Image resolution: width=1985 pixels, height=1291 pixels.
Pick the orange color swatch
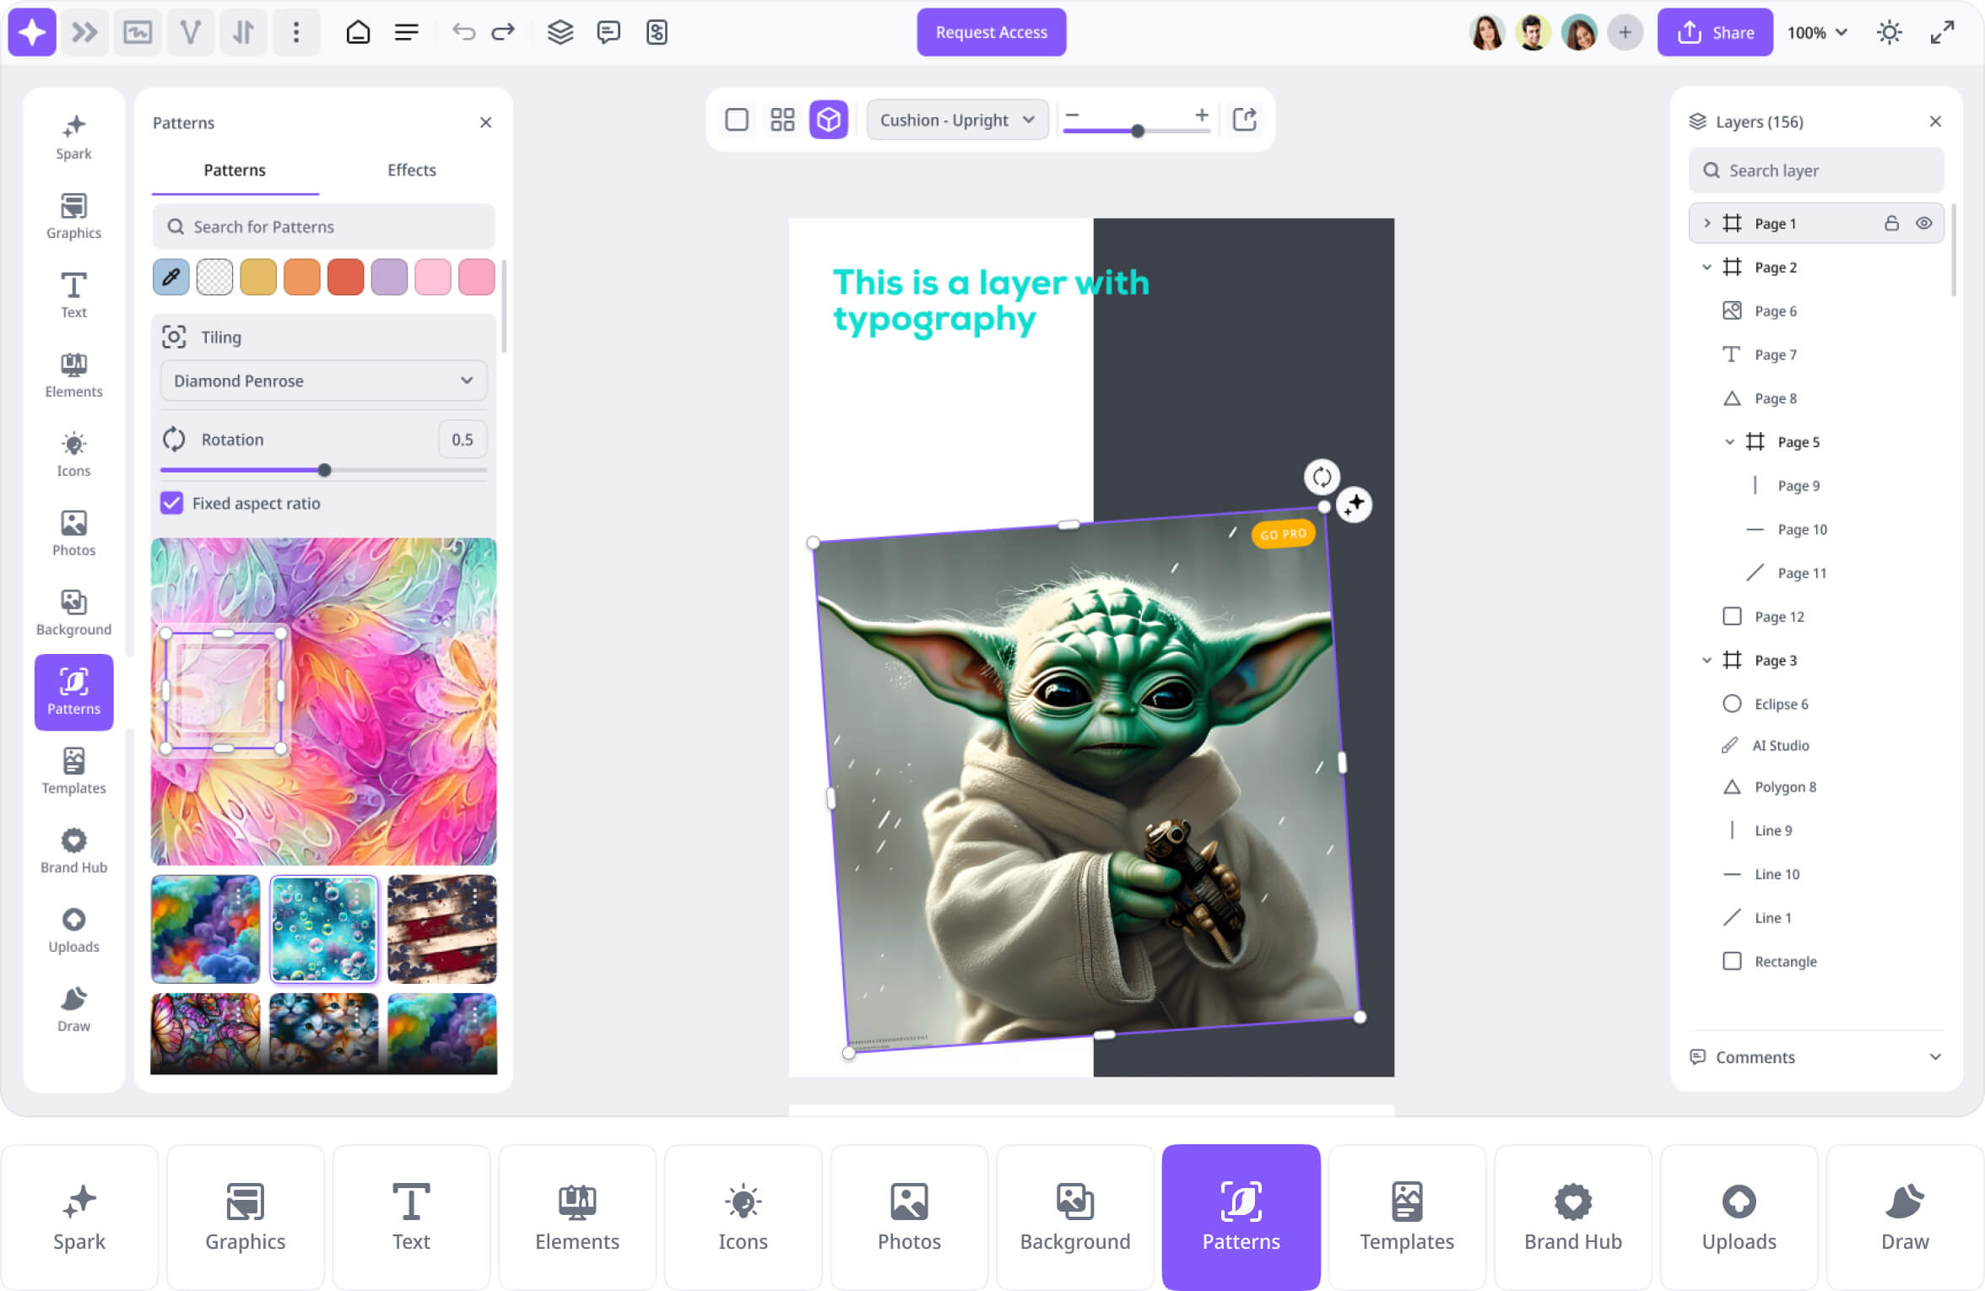point(301,277)
